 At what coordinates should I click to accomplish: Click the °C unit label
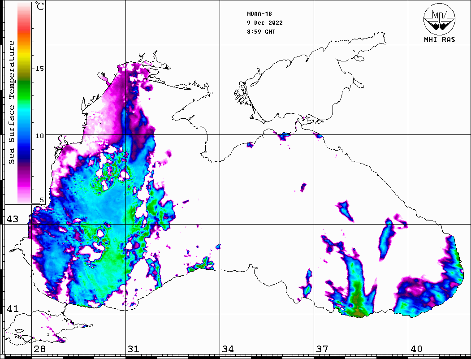(x=39, y=6)
